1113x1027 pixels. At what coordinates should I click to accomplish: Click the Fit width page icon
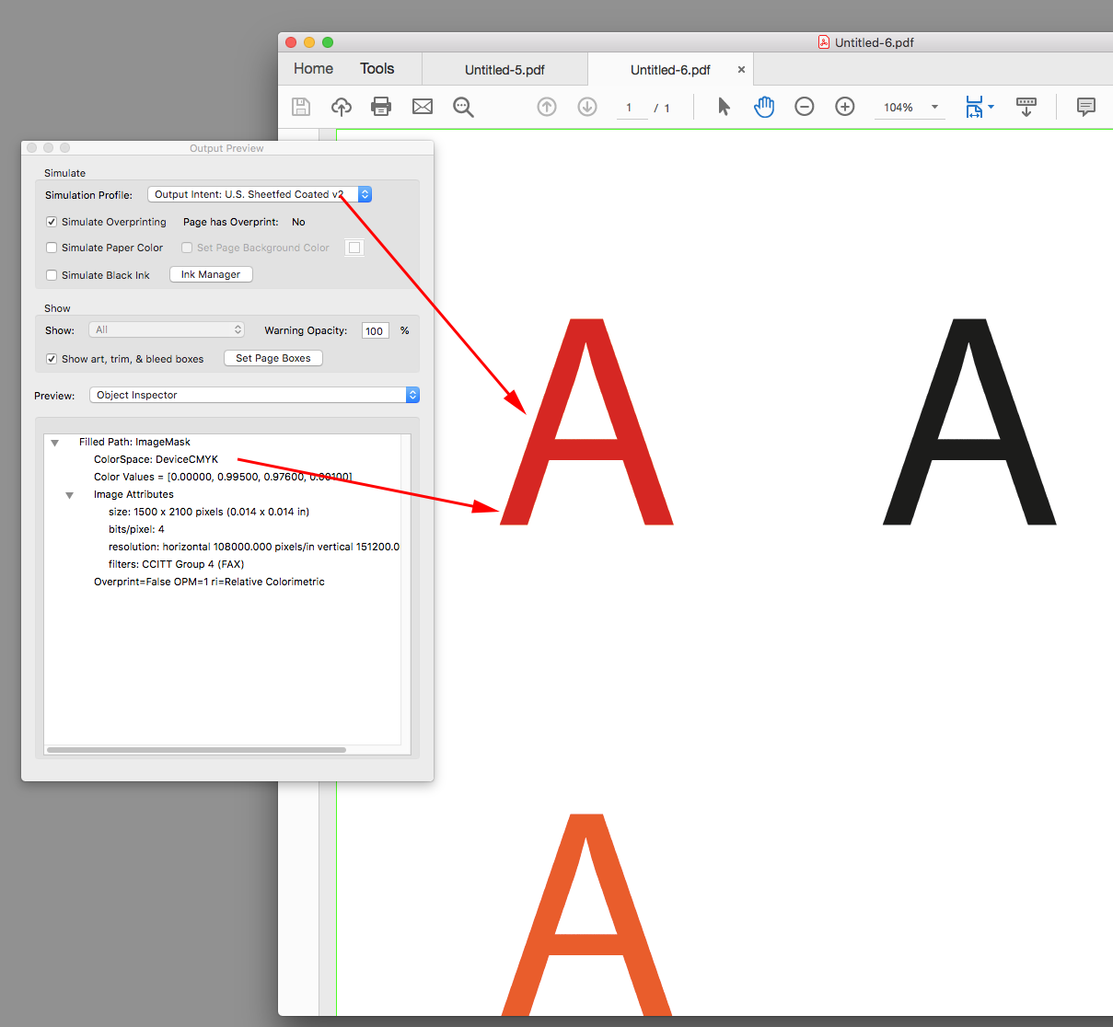[x=974, y=107]
